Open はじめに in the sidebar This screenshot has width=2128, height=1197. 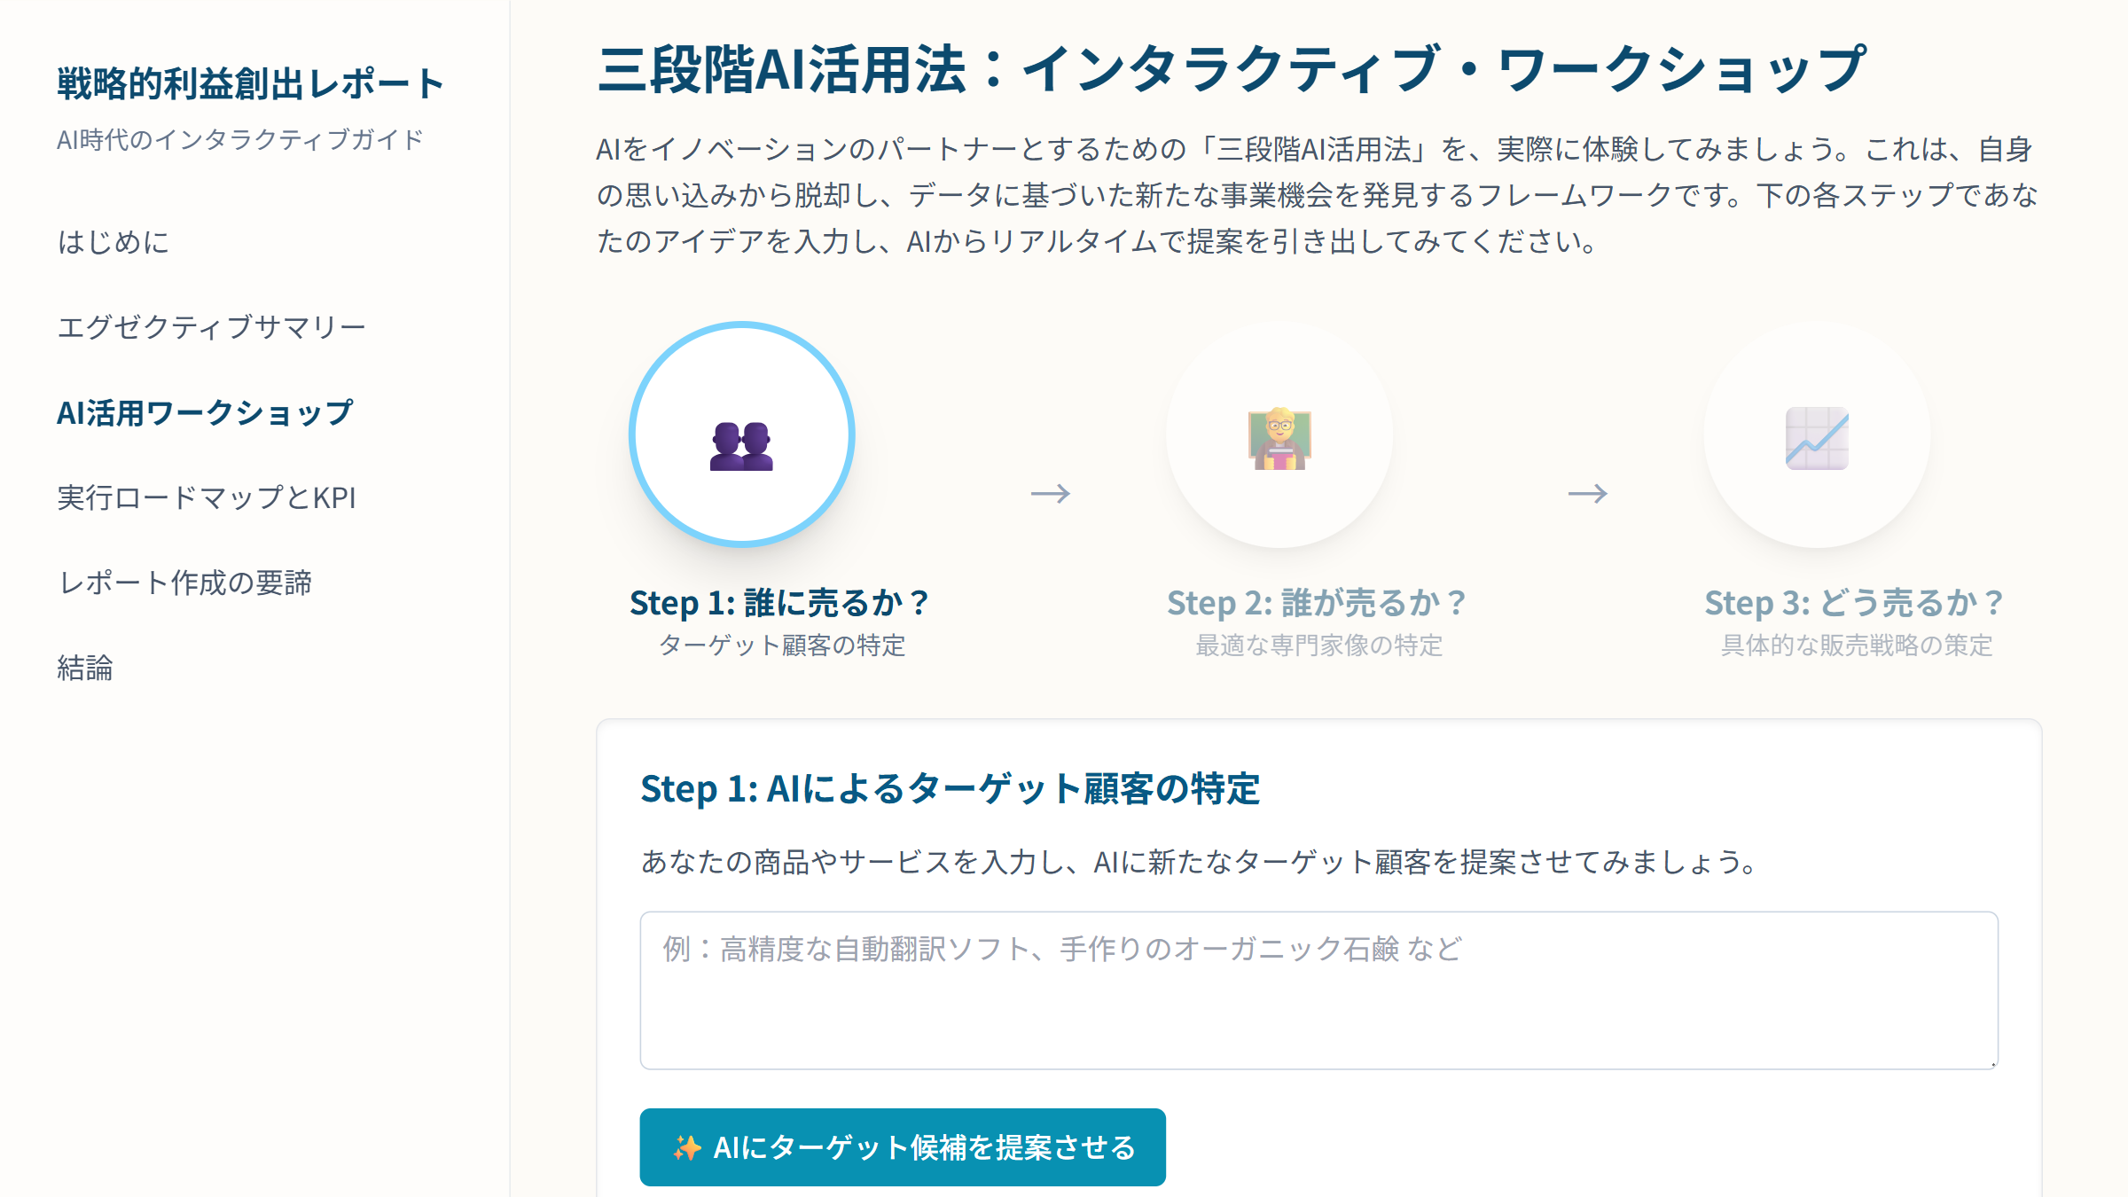click(x=113, y=242)
